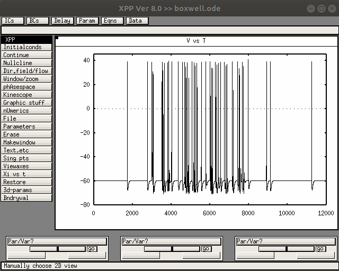The width and height of the screenshot is (339, 271).
Task: Choose Continue from the side menu
Action: (x=26, y=55)
